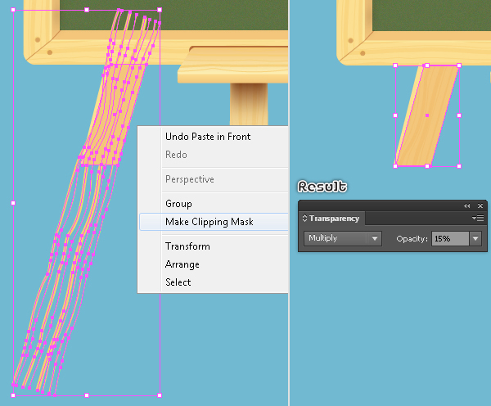Choose Undo Paste in Front
491x406 pixels.
pyautogui.click(x=208, y=137)
